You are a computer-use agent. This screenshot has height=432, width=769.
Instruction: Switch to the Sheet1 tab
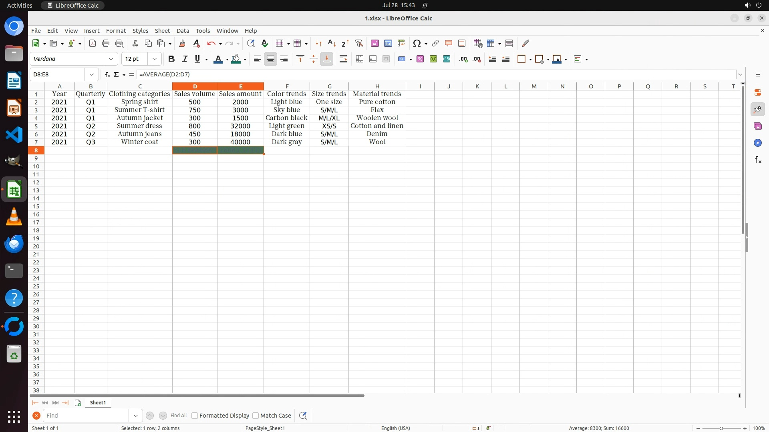98,403
